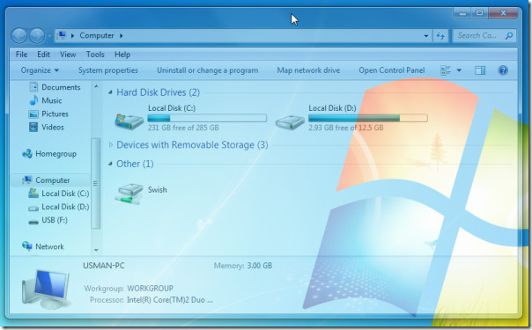
Task: Expand Devices with Removable Storage group
Action: [110, 144]
